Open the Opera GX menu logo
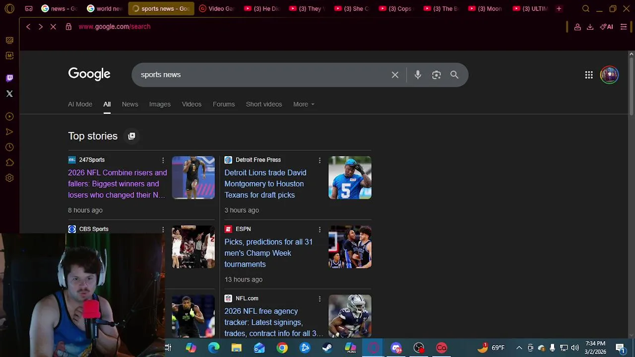Image resolution: width=635 pixels, height=357 pixels. (9, 8)
